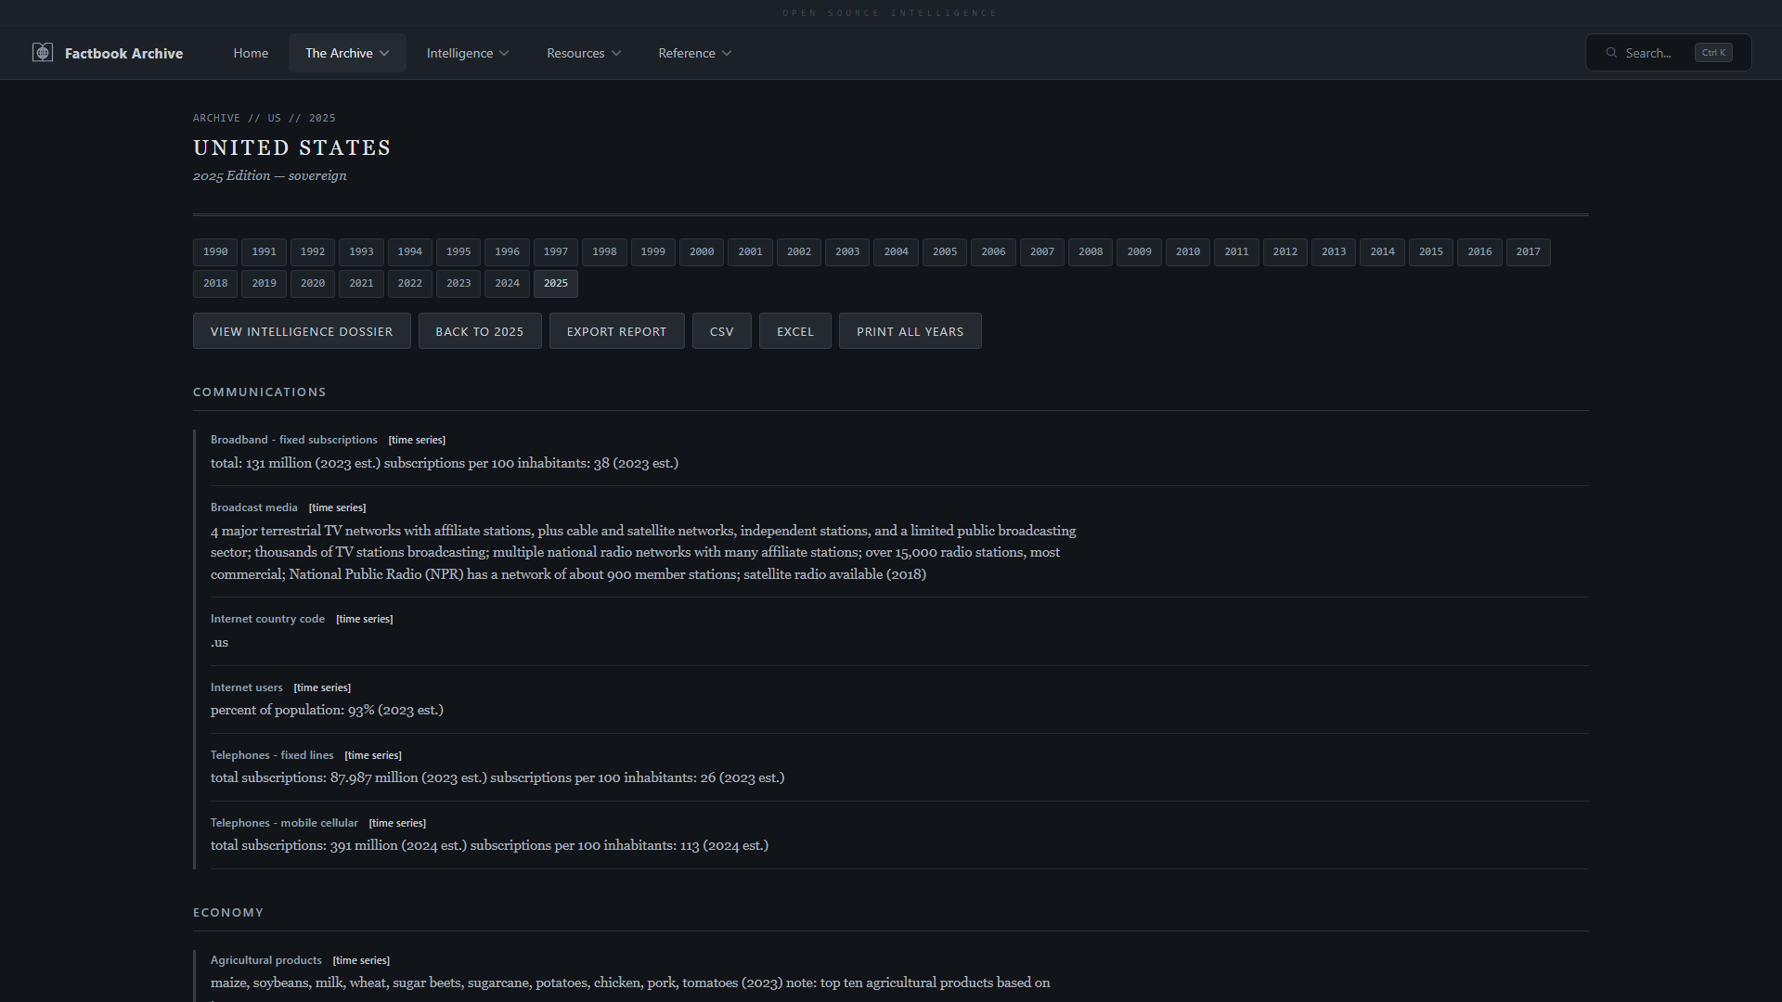The image size is (1782, 1002).
Task: Open the Reference dropdown menu
Action: (x=694, y=53)
